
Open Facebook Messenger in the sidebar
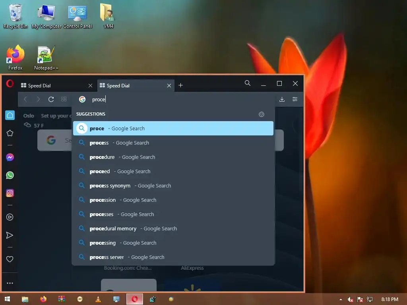pos(10,157)
